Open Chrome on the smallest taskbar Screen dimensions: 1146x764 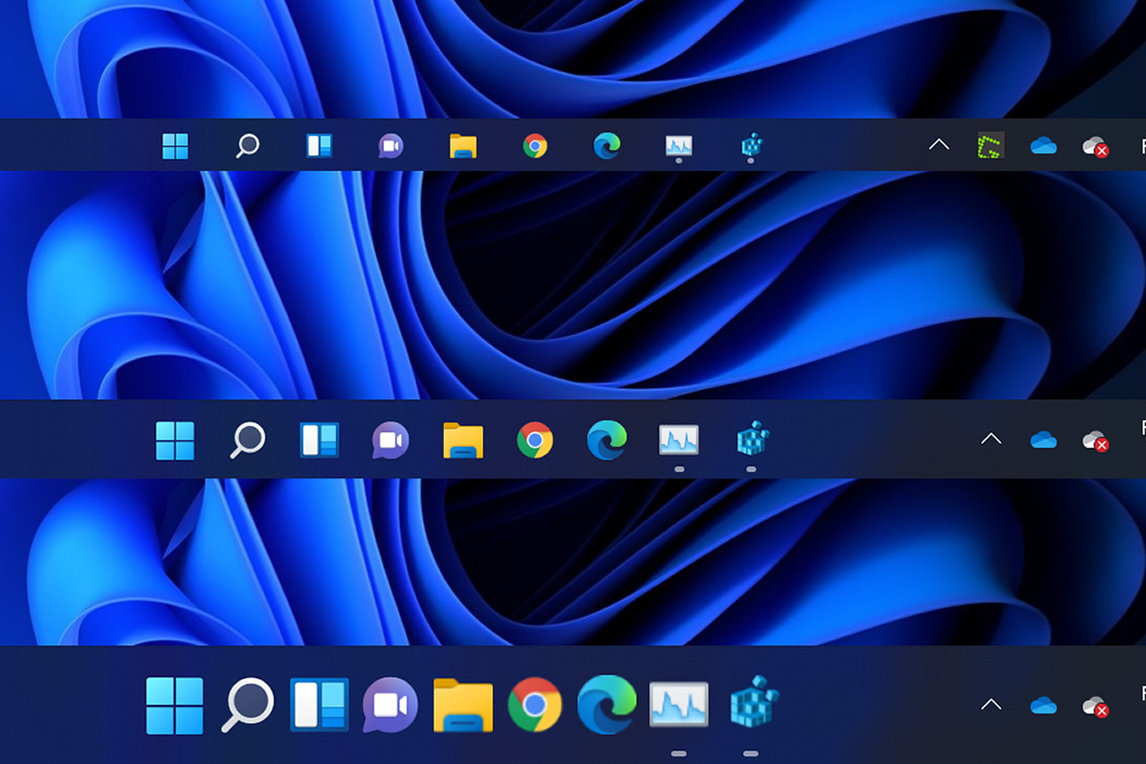click(535, 146)
